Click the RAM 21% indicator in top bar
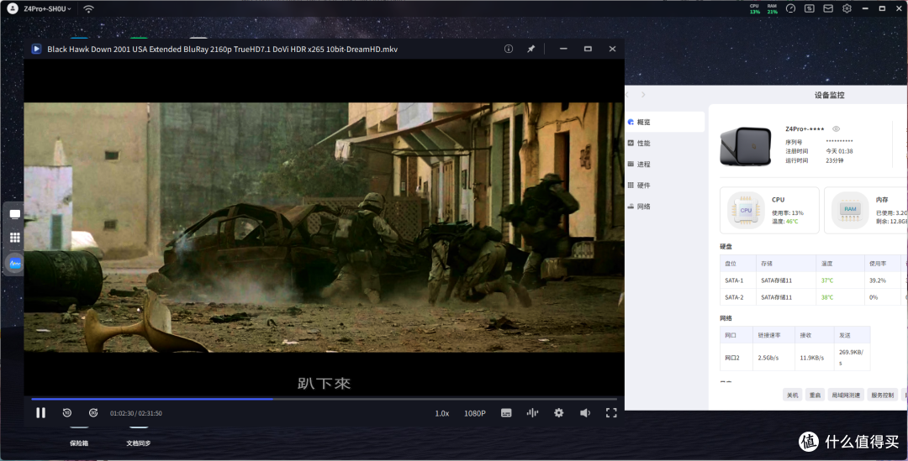908x461 pixels. pyautogui.click(x=772, y=8)
